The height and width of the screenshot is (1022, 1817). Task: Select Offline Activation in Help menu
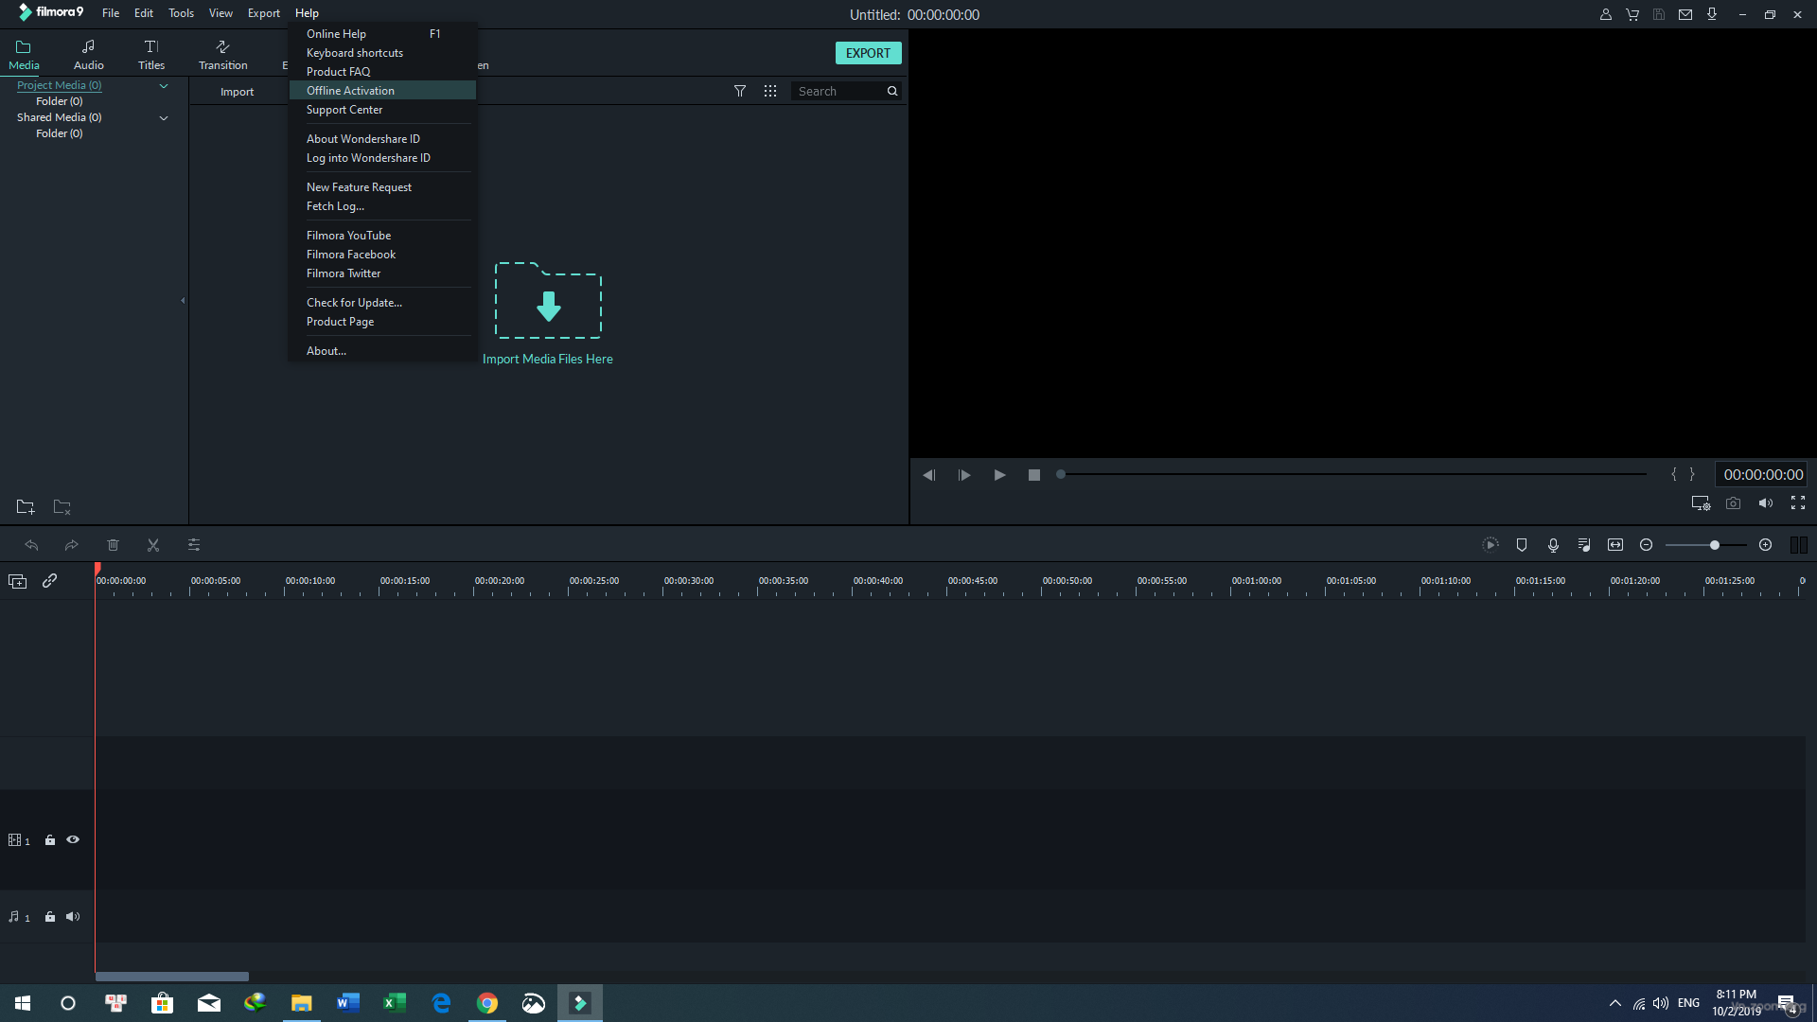pyautogui.click(x=382, y=91)
